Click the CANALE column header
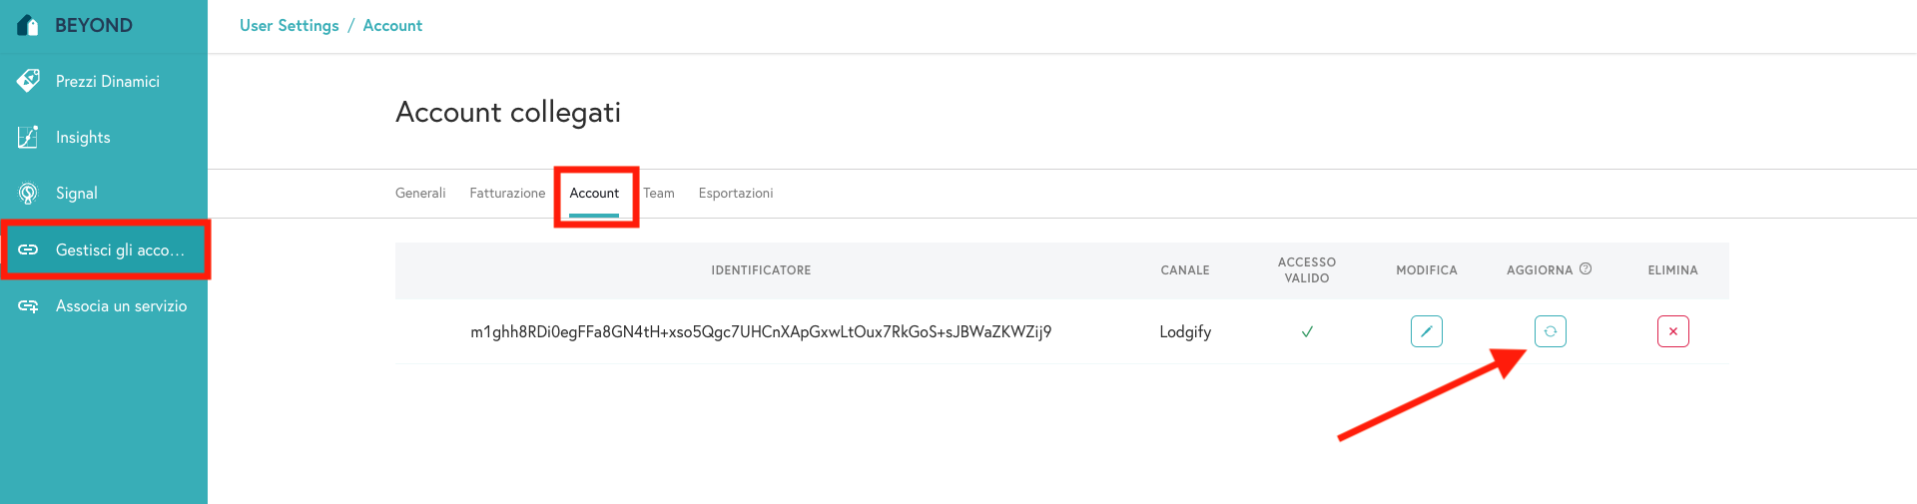The image size is (1917, 504). (1185, 270)
